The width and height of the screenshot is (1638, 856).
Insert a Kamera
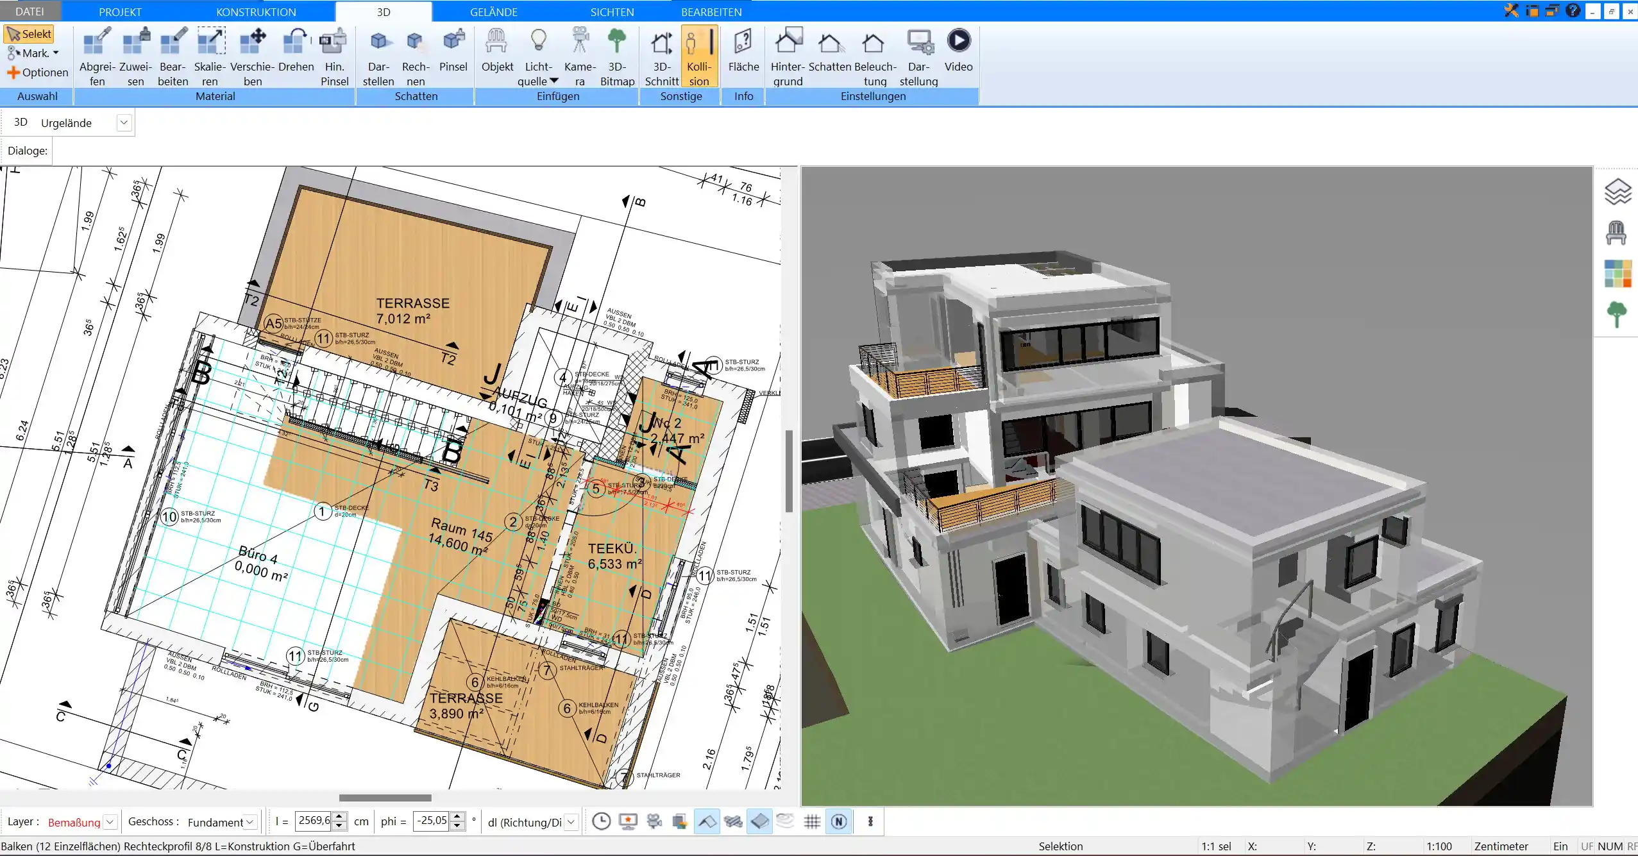click(x=580, y=56)
